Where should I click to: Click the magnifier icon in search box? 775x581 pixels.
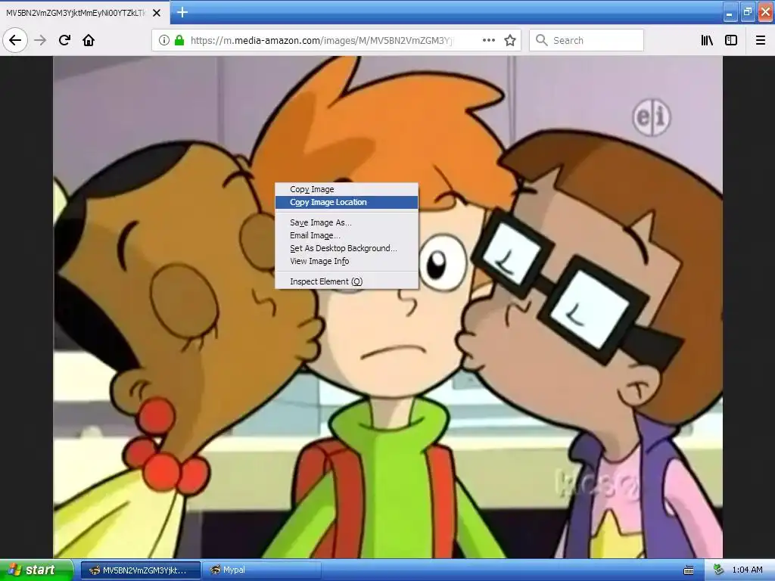[542, 40]
